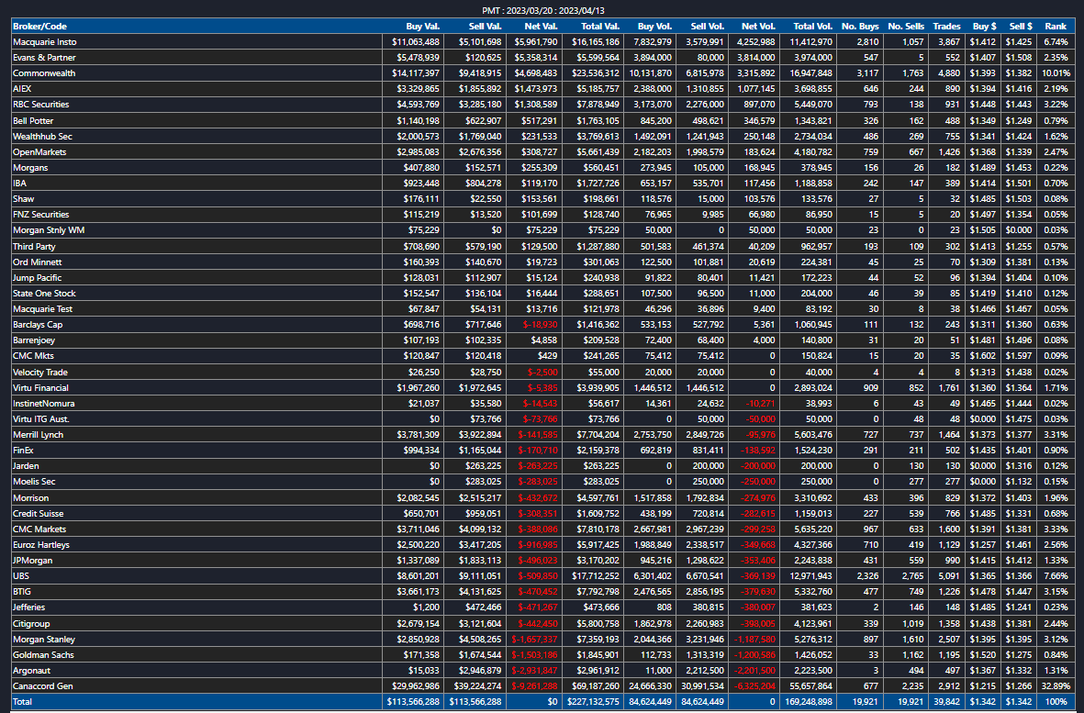Select the OpenMarkets broker name
Viewport: 1084px width, 713px height.
pyautogui.click(x=39, y=152)
